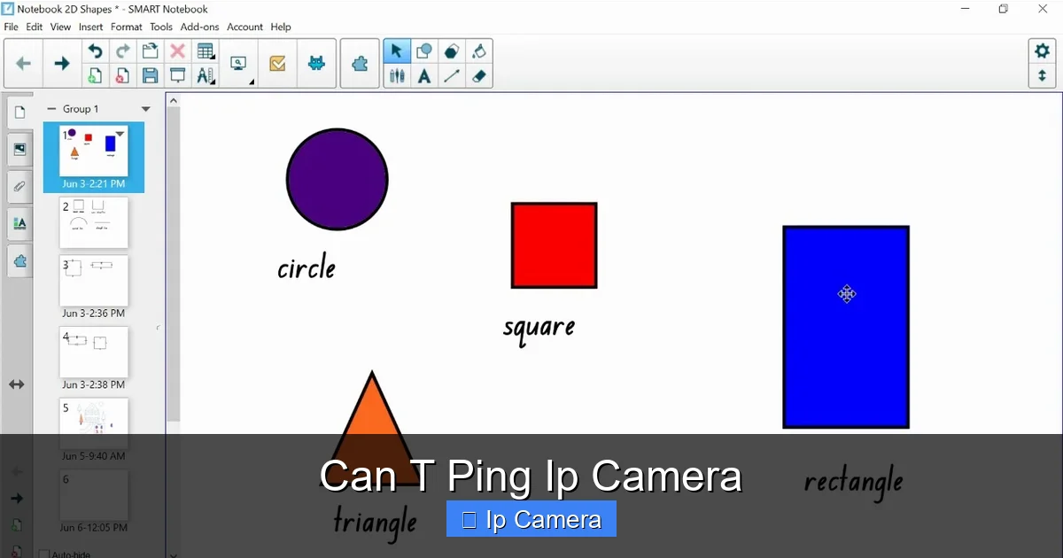1063x558 pixels.
Task: Open the screen capture display tool
Action: (238, 64)
